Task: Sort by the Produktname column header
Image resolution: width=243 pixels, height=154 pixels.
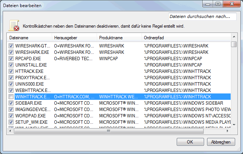Action: pyautogui.click(x=119, y=38)
